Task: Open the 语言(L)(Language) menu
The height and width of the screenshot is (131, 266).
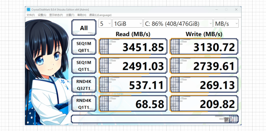Action: coord(100,15)
